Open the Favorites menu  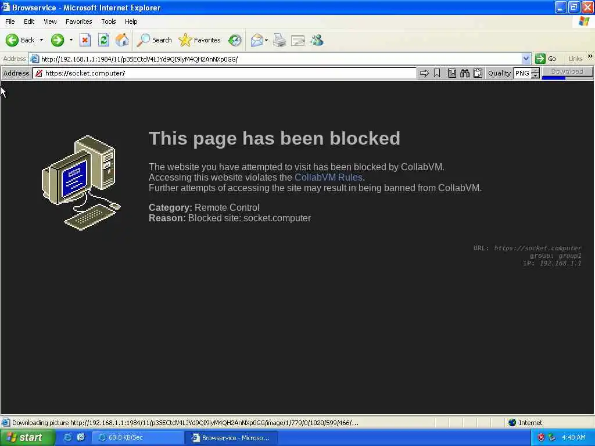(78, 21)
